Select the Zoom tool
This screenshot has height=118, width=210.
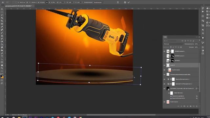click(2, 68)
